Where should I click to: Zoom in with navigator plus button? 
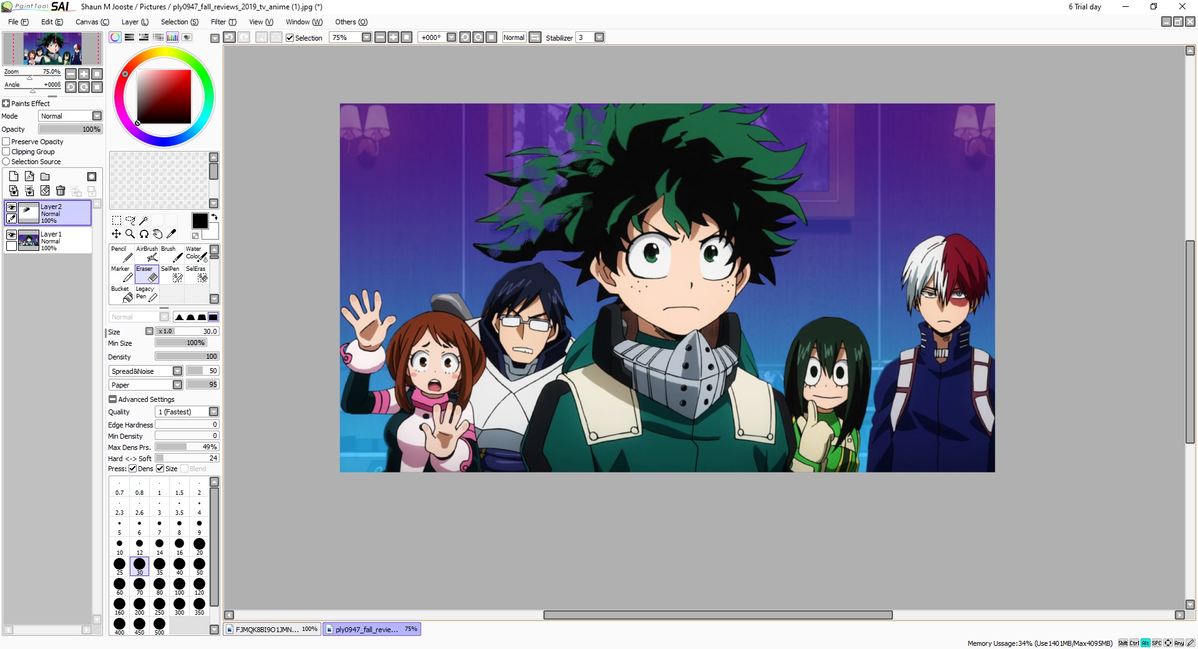point(84,74)
